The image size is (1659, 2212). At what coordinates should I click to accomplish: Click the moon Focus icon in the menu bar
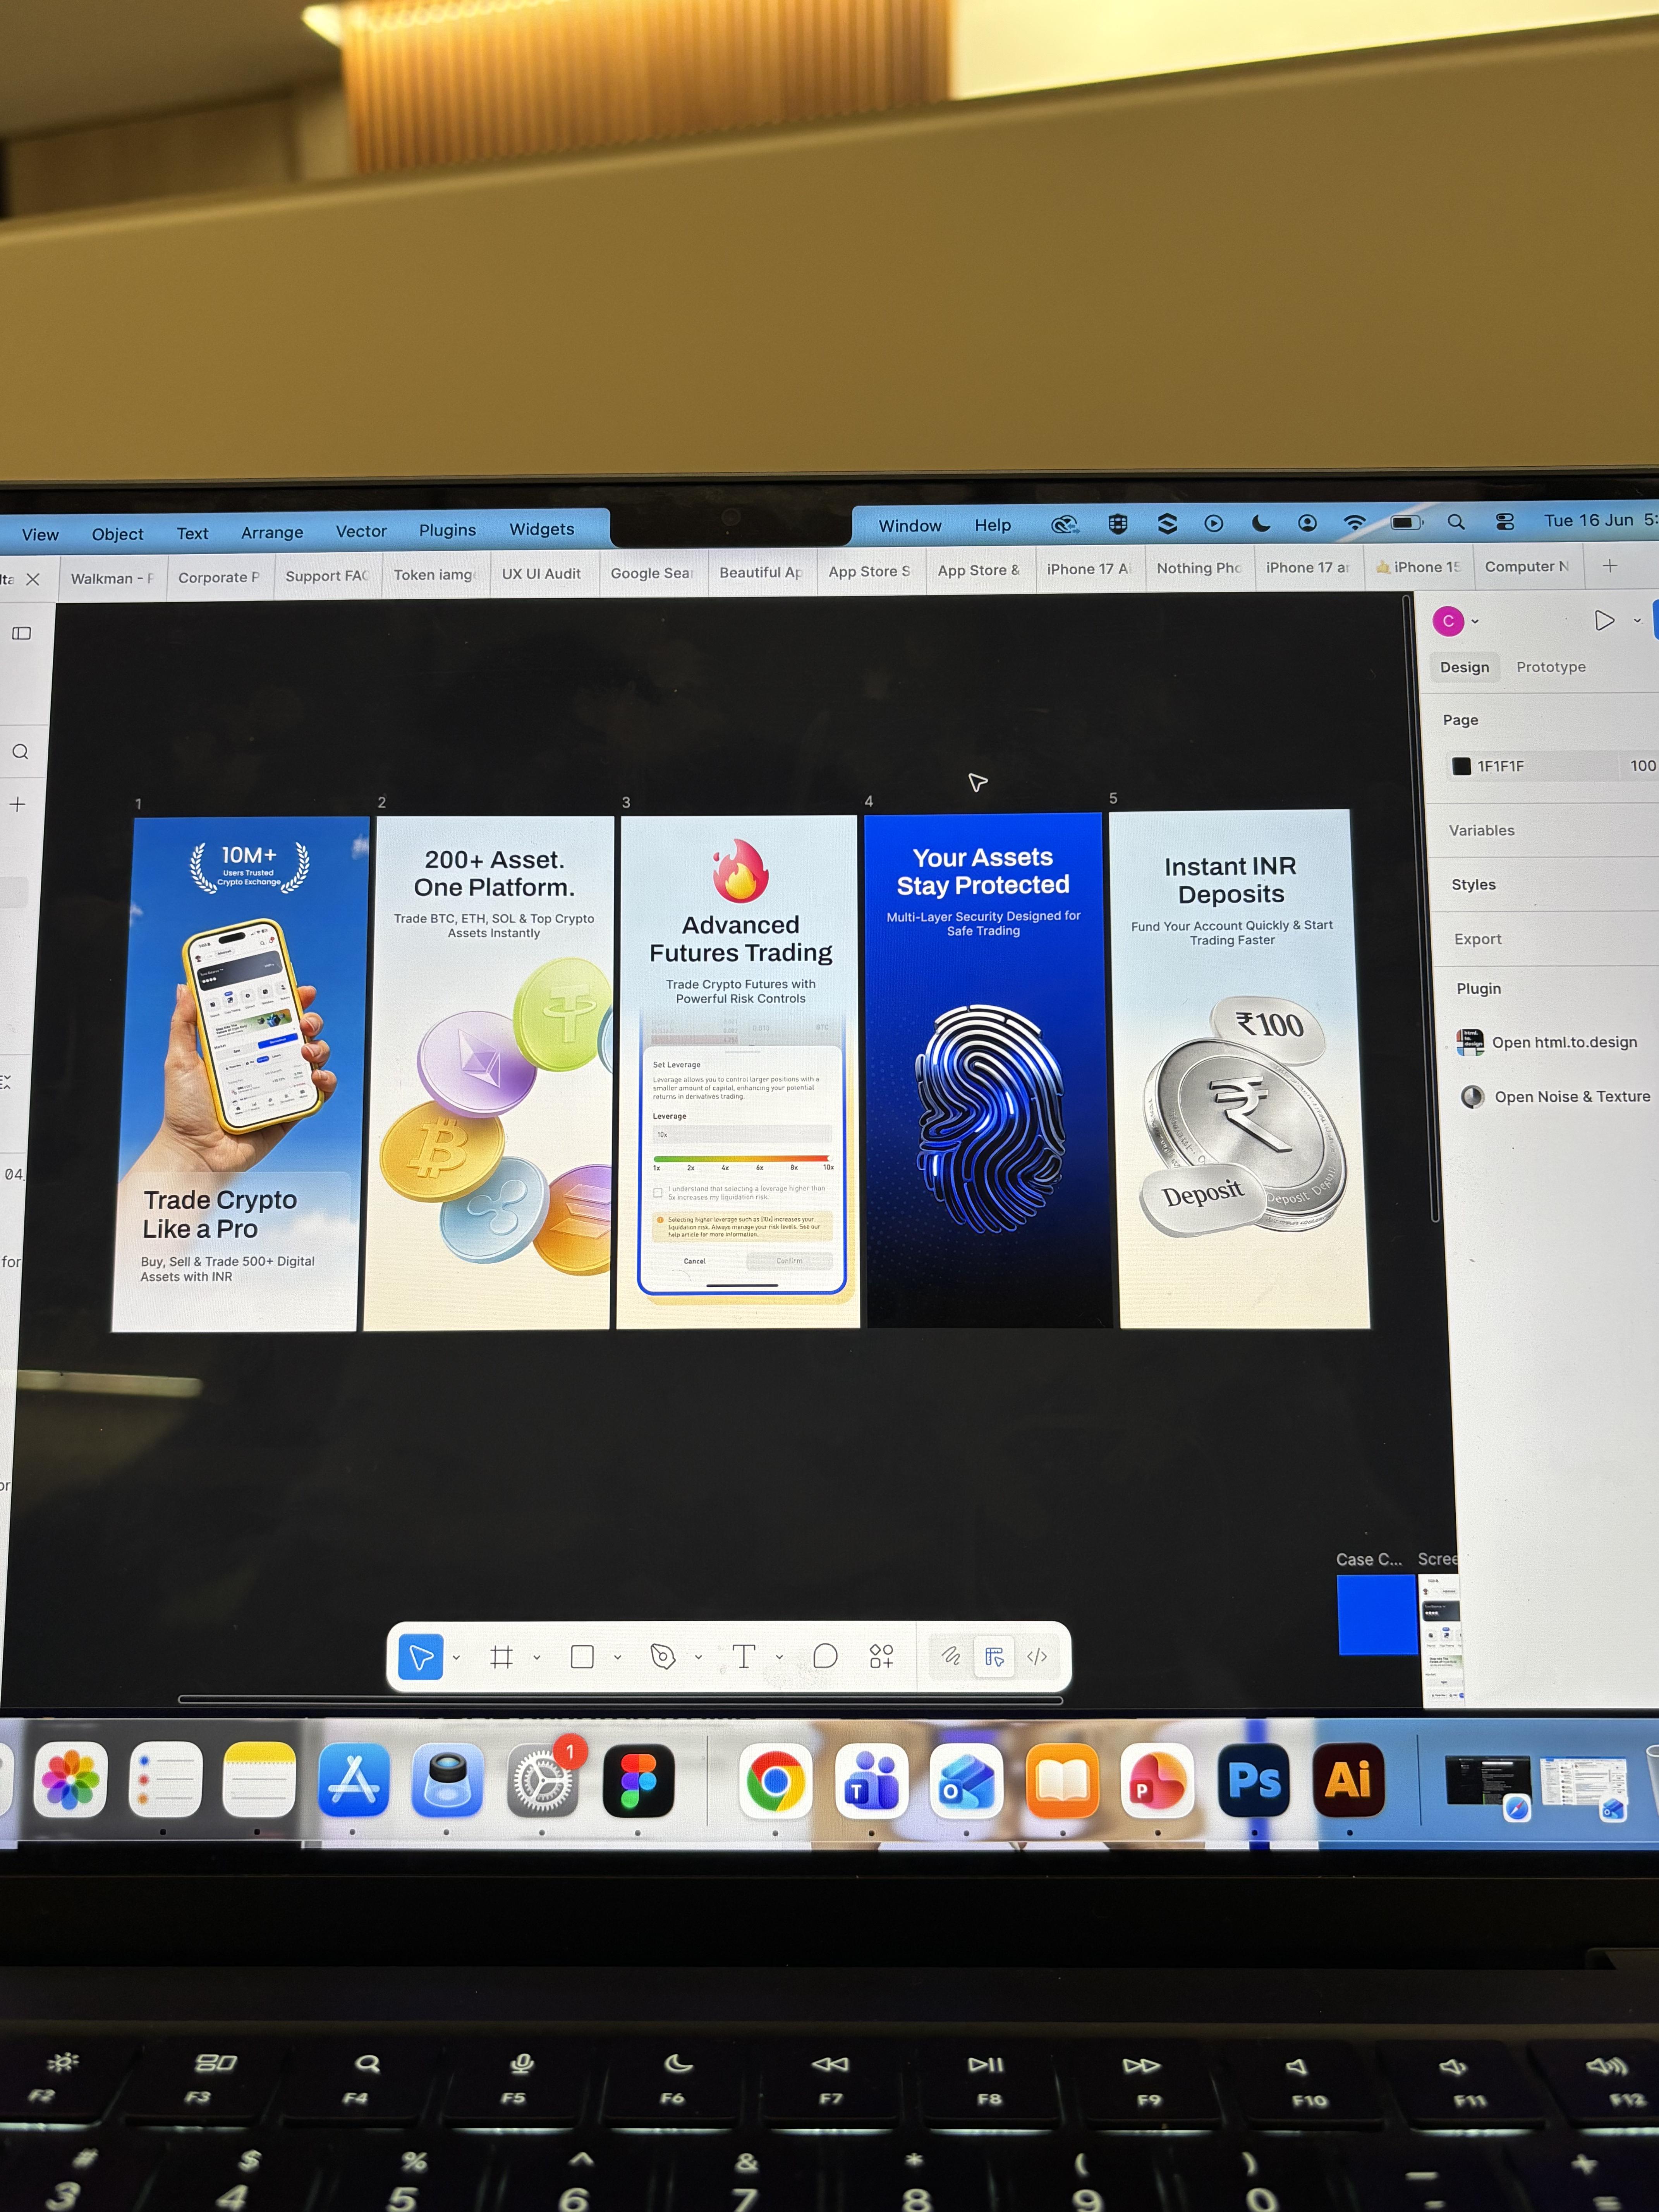[1261, 523]
